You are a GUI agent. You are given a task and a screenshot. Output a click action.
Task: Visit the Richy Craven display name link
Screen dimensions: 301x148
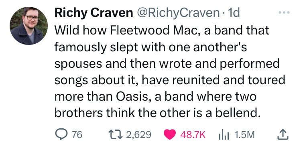pos(94,13)
